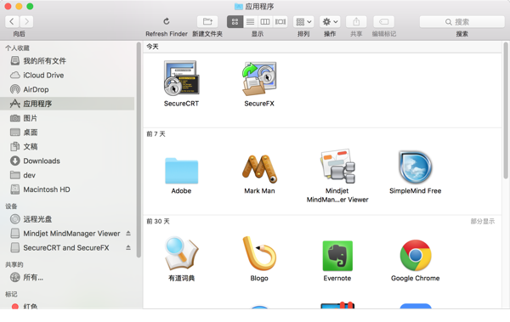Select the 有道词典 app icon
This screenshot has height=322, width=510.
[182, 254]
